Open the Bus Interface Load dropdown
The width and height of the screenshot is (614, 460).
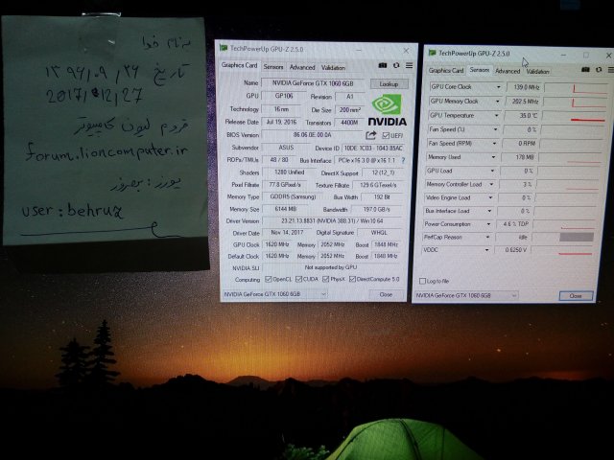coord(489,211)
